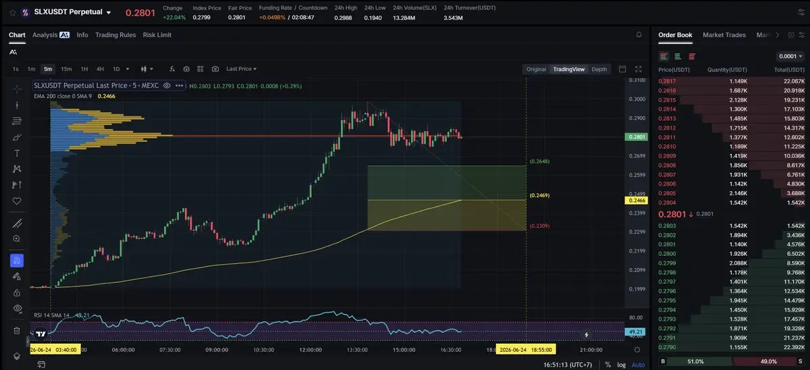
Task: Select the Order Book tab
Action: click(675, 34)
